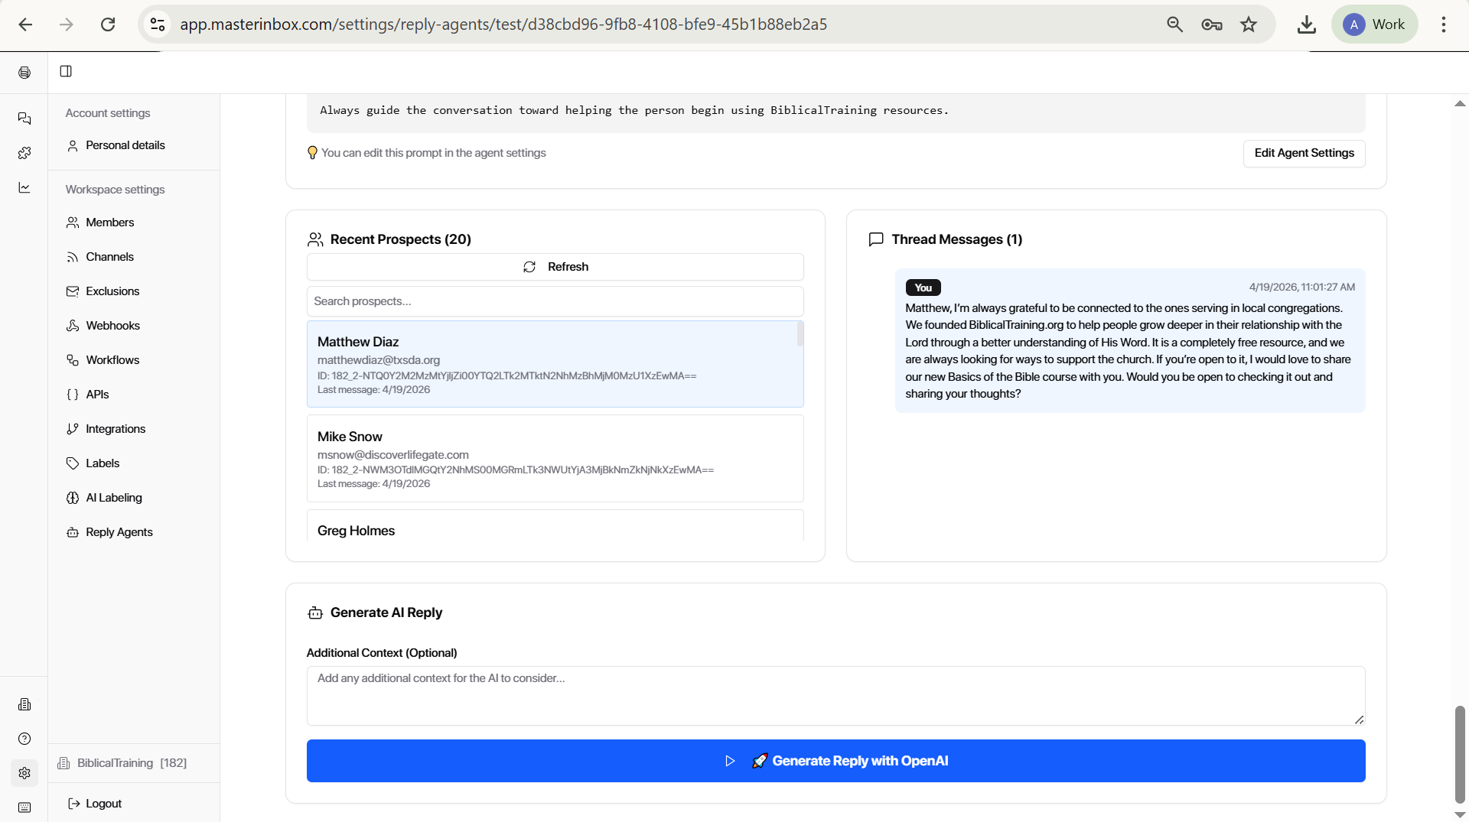Screen dimensions: 1469x822
Task: Focus the Search prospects input field
Action: tap(555, 301)
